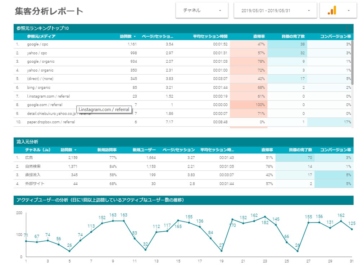This screenshot has height=268, width=363.
Task: Sort 流入元分析 table by 新規ユーザー header
Action: 144,150
